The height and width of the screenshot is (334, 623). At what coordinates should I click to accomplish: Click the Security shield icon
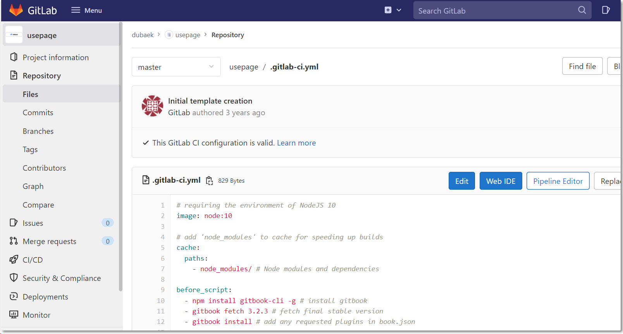pyautogui.click(x=14, y=278)
